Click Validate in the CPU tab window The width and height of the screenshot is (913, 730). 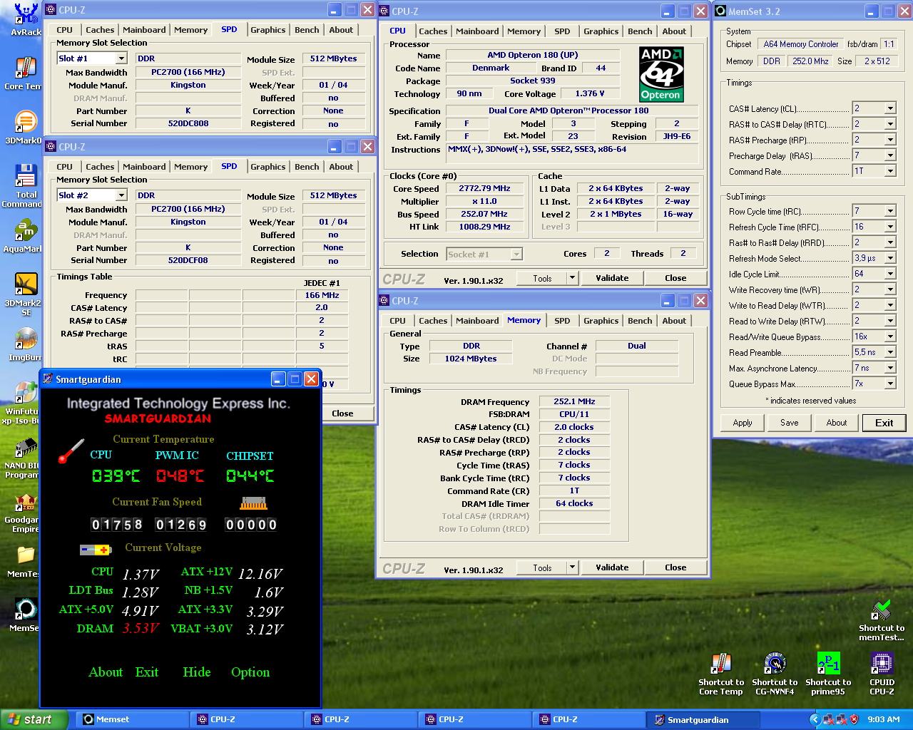tap(612, 278)
